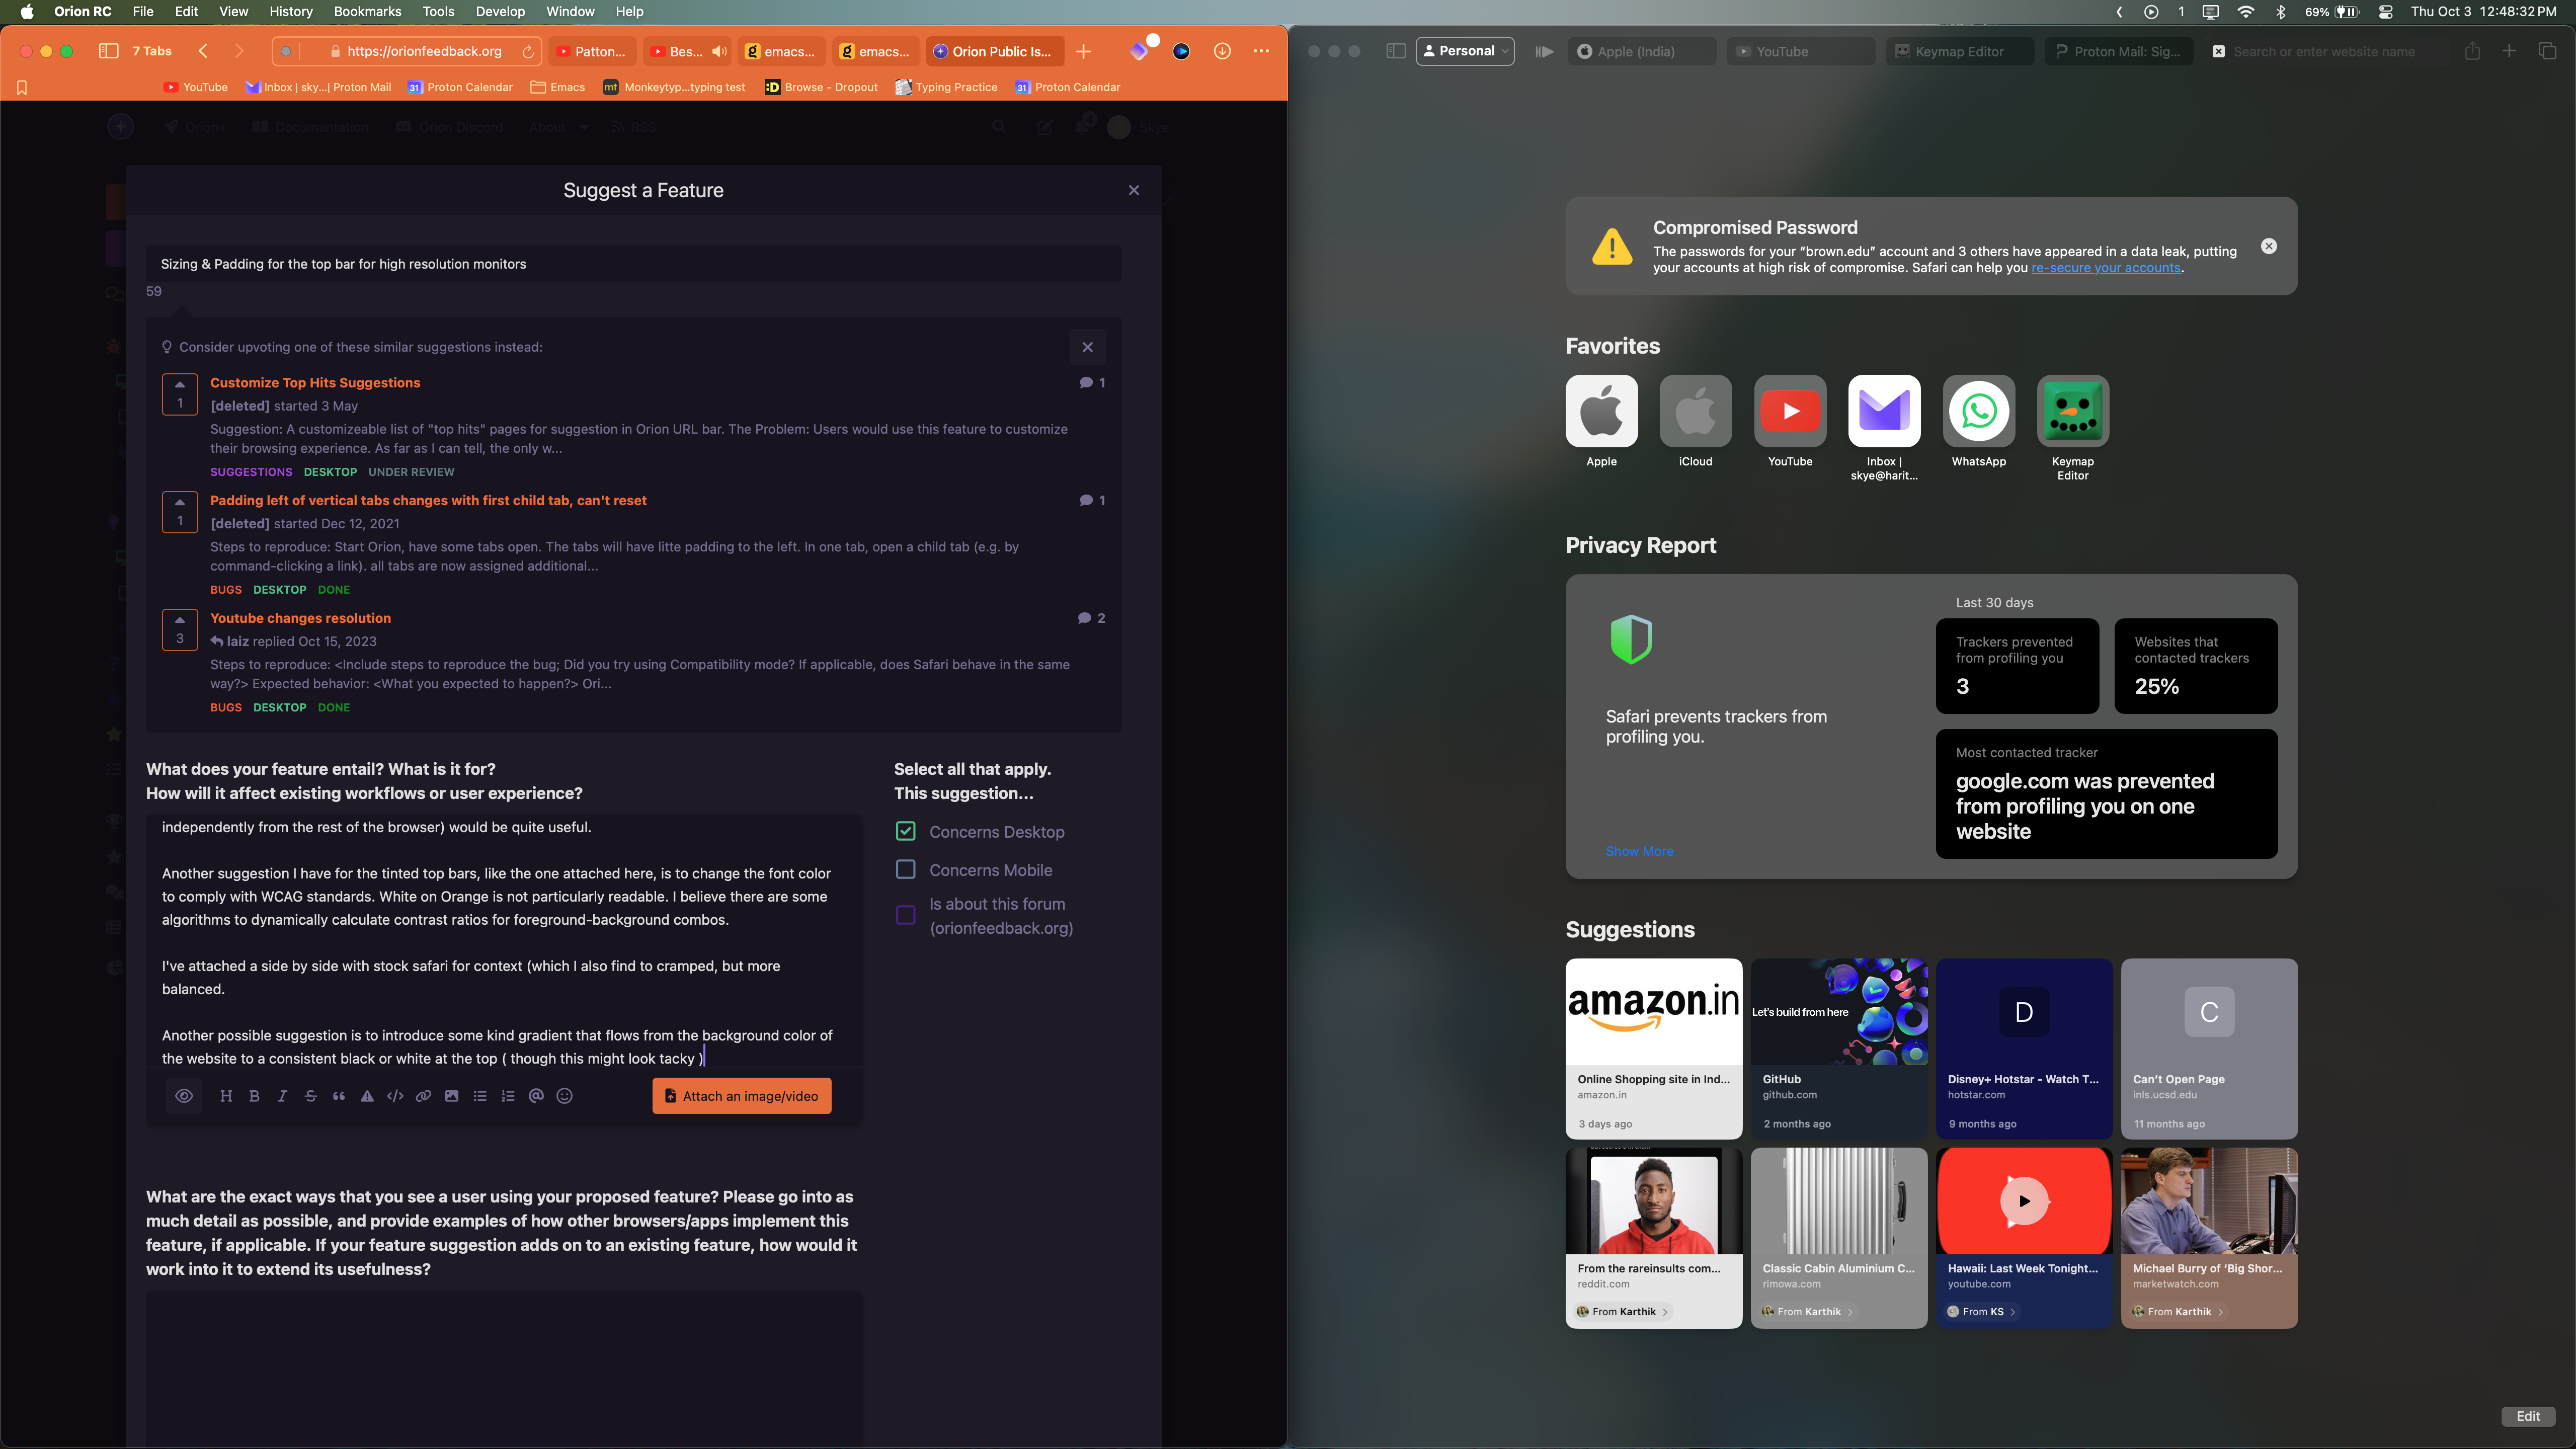Open WhatsApp from Safari Favorites
2576x1449 pixels.
1978,411
